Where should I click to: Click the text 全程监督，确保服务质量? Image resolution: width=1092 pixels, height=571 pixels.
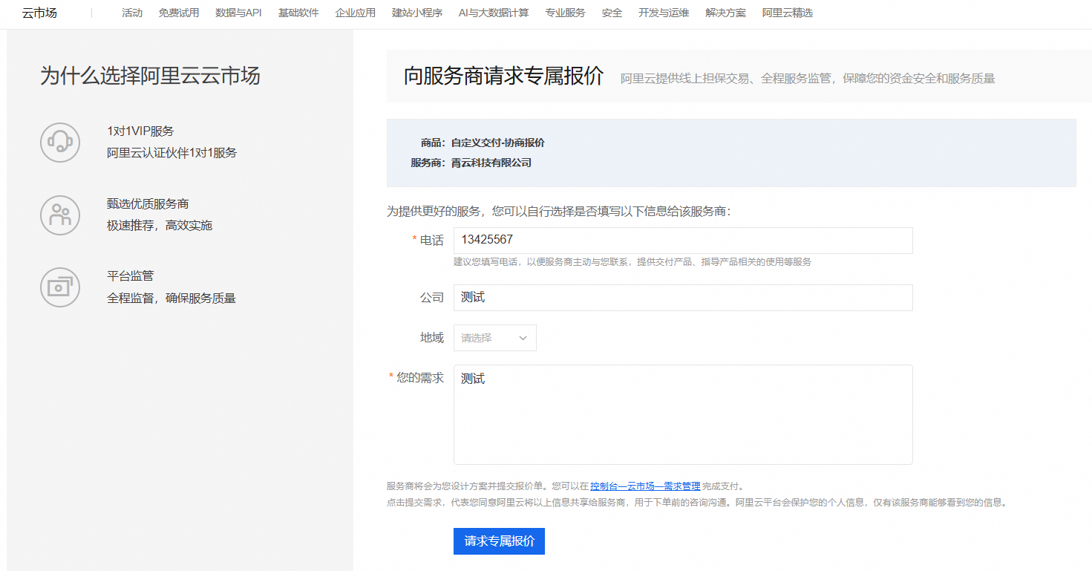point(171,298)
